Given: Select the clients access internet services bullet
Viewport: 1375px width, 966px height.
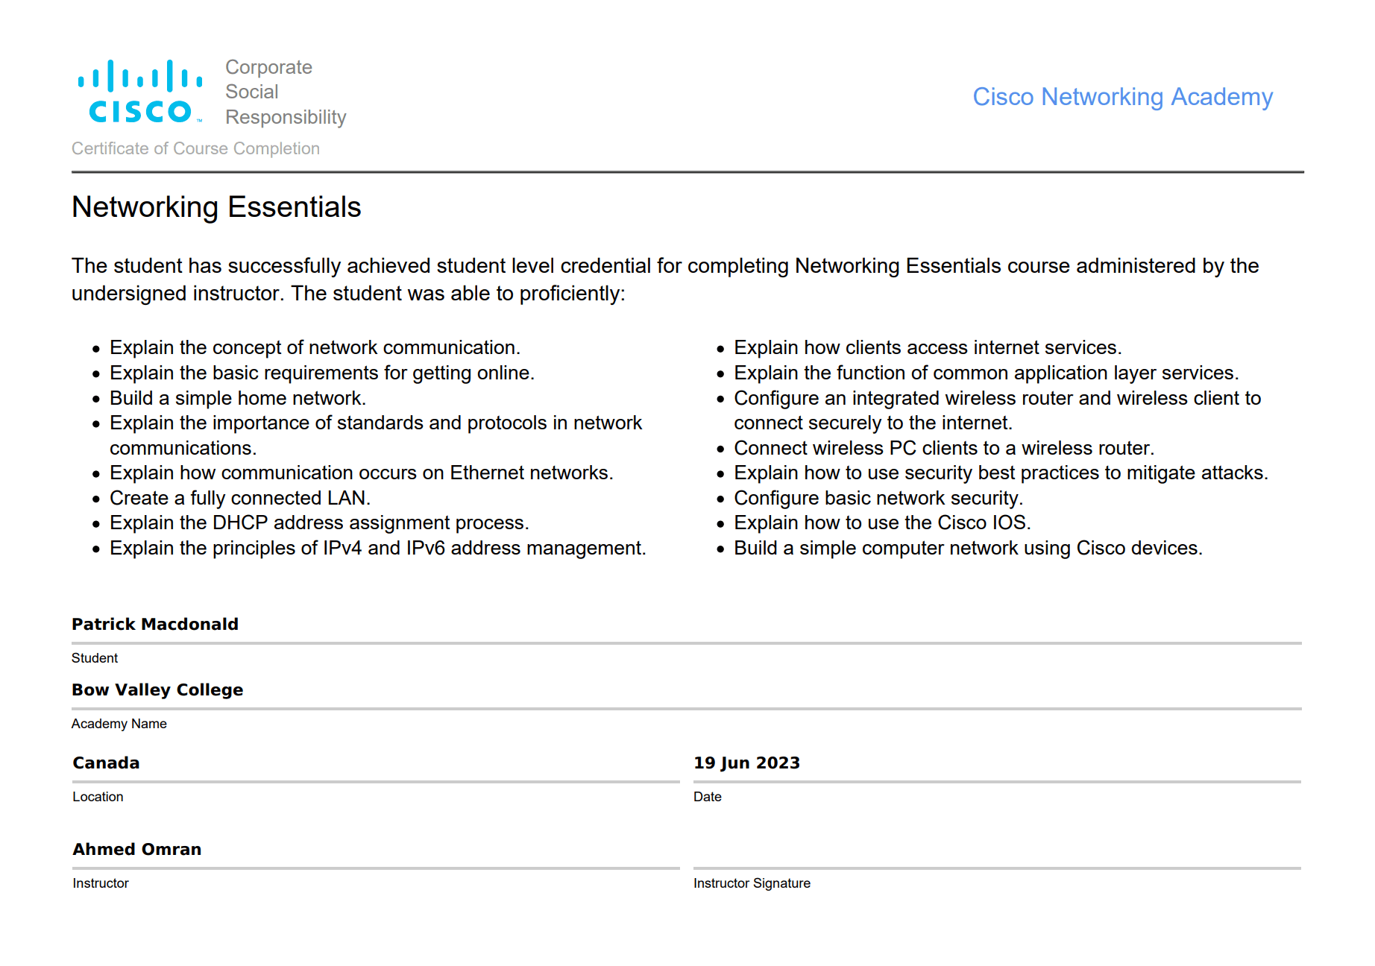Looking at the screenshot, I should pos(928,347).
